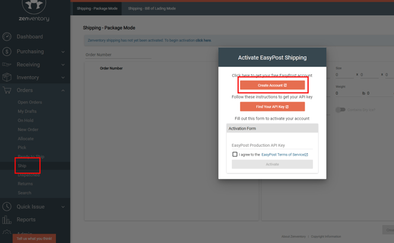The image size is (394, 243).
Task: Check the EasyPost Terms of Service checkbox
Action: click(235, 154)
